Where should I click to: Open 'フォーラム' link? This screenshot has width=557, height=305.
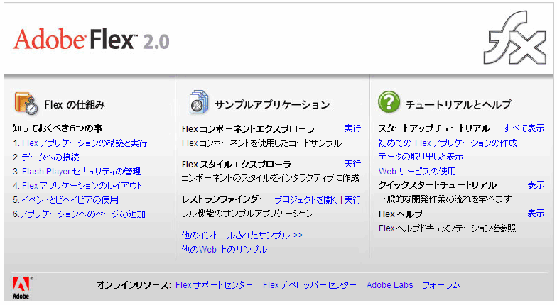pos(441,285)
